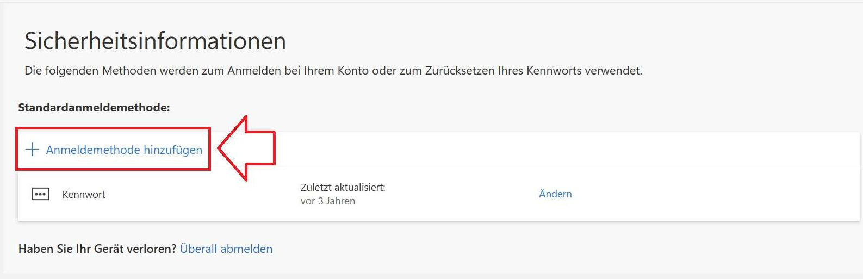The image size is (863, 279).
Task: Click the 'Sicherheitsinformationen' page heading
Action: 155,41
